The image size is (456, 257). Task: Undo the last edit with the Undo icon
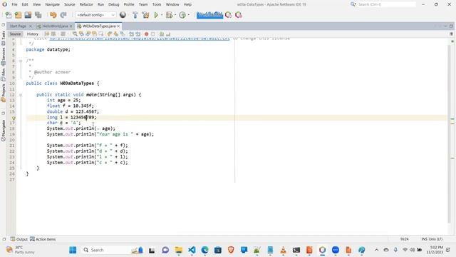point(53,15)
